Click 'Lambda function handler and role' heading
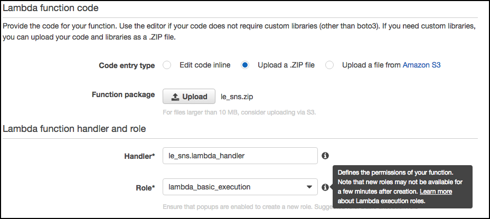490x219 pixels. click(x=74, y=128)
